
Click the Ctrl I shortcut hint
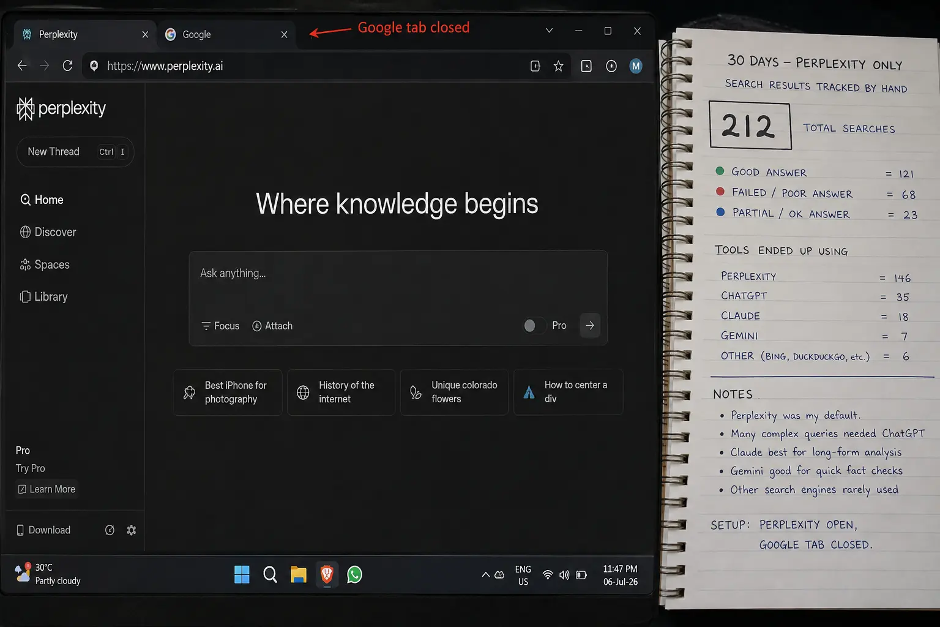click(112, 152)
